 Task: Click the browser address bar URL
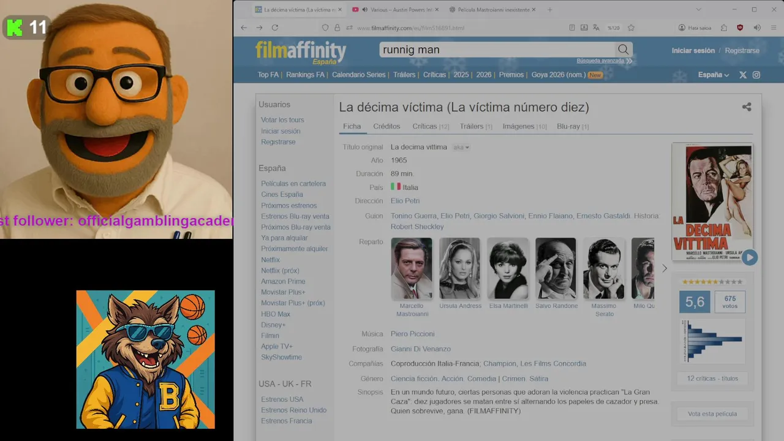tap(410, 28)
